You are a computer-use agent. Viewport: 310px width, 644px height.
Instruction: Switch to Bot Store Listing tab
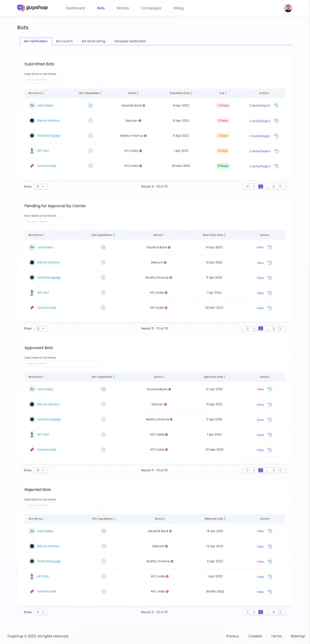pos(93,41)
